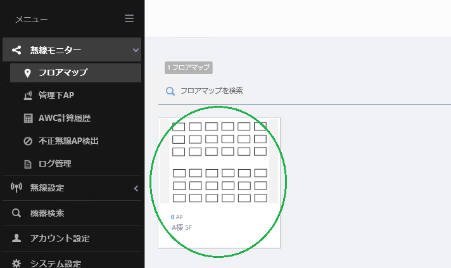
Task: Click the user icon for アカウント設定
Action: point(16,238)
